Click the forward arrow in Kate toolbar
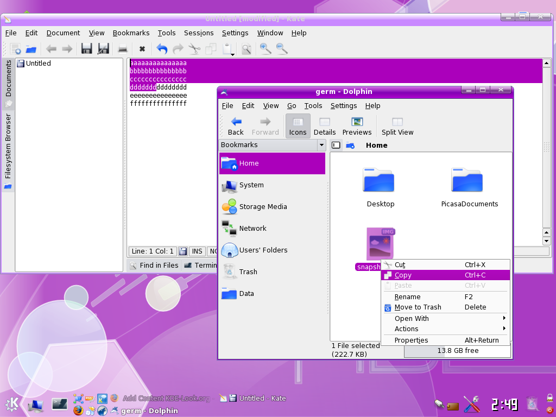The height and width of the screenshot is (417, 556). (67, 48)
